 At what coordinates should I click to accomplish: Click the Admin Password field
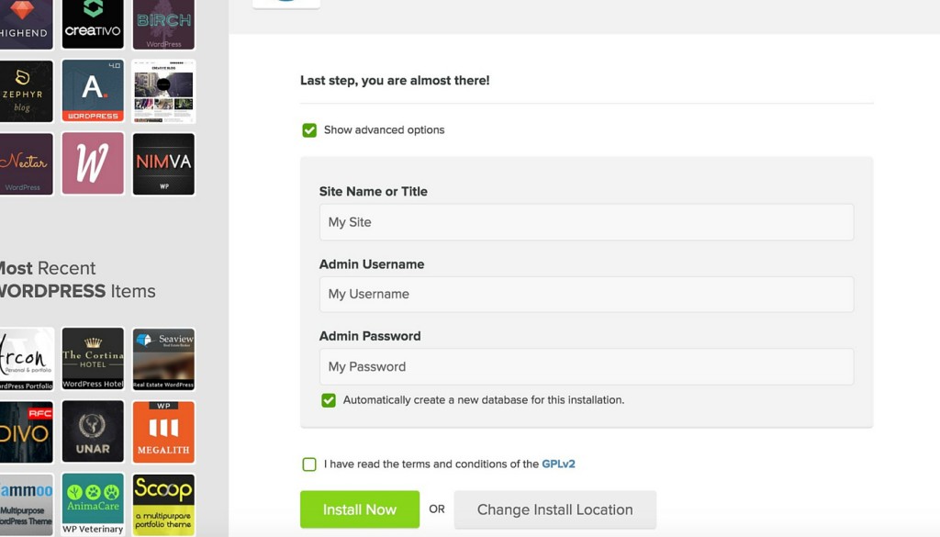click(x=585, y=365)
